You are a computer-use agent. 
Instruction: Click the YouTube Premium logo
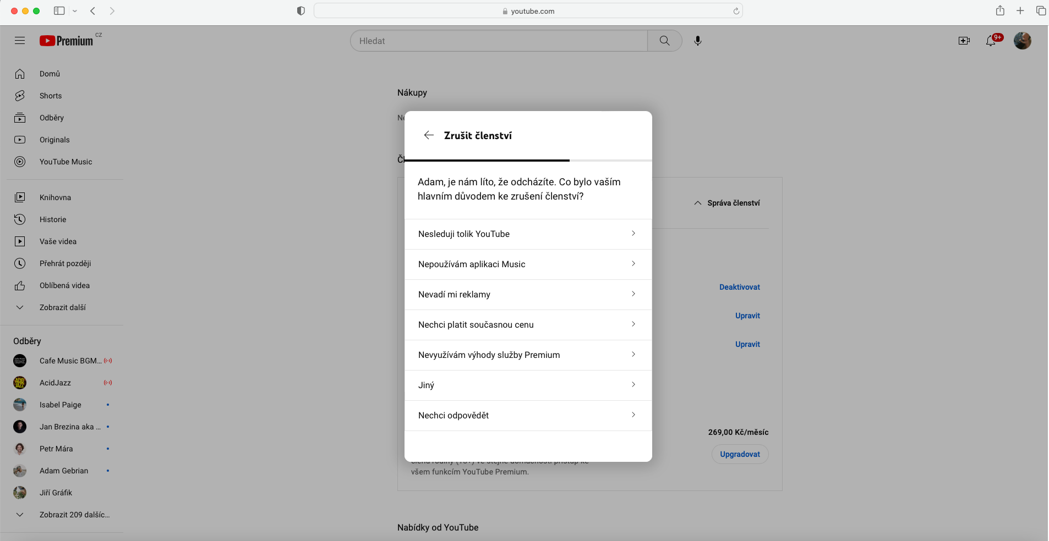[67, 41]
